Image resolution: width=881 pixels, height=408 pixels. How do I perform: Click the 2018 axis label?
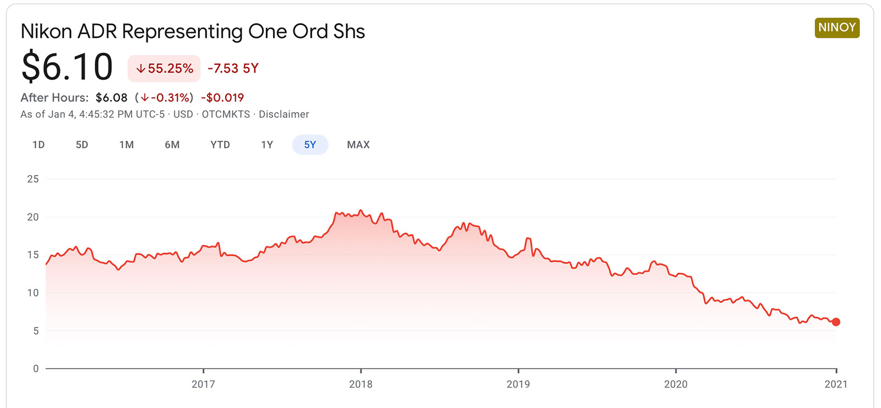361,384
